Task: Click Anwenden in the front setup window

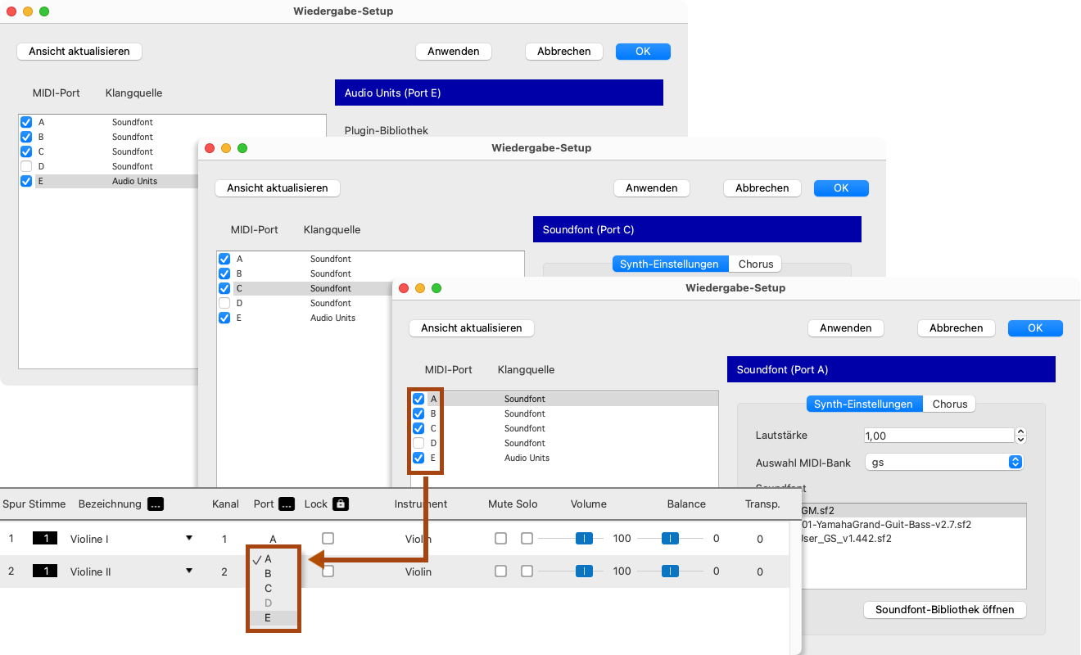Action: pos(845,327)
